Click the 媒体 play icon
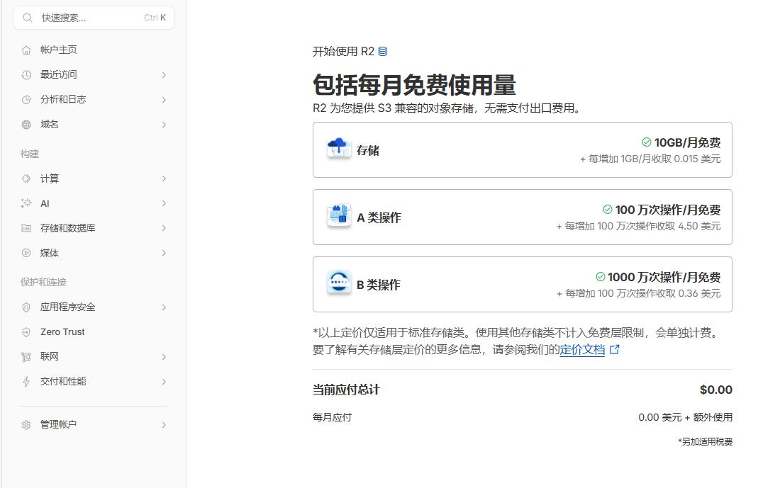 pyautogui.click(x=26, y=253)
